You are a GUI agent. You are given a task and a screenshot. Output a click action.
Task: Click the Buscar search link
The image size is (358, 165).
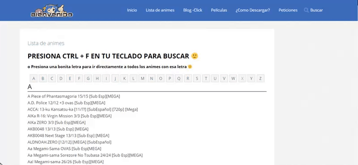click(x=316, y=10)
